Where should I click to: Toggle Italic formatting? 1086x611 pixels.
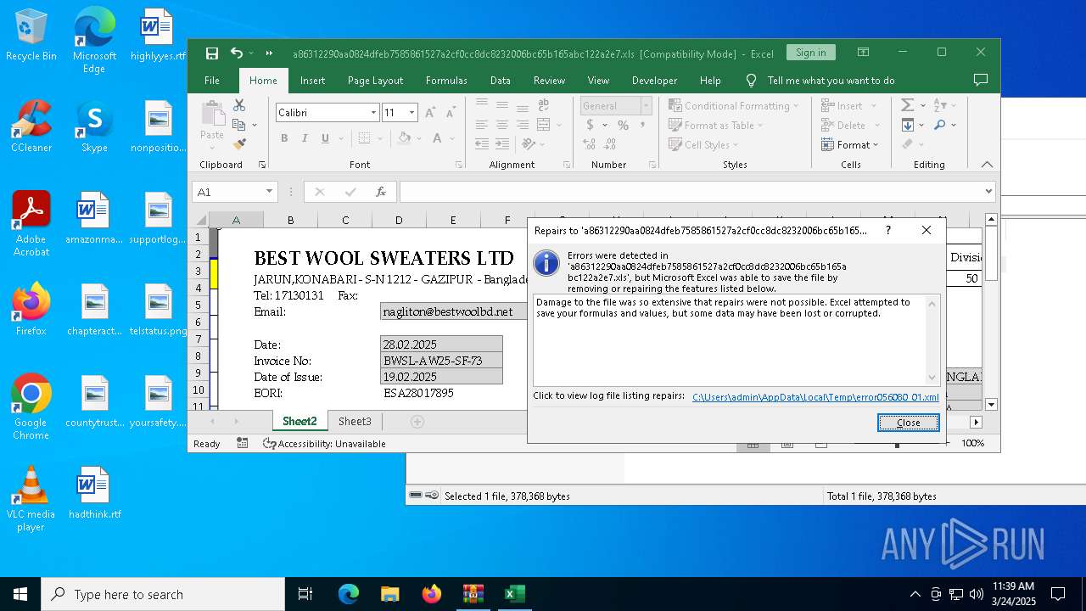coord(304,138)
